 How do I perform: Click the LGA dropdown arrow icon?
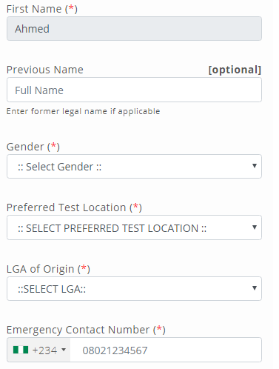pos(255,288)
